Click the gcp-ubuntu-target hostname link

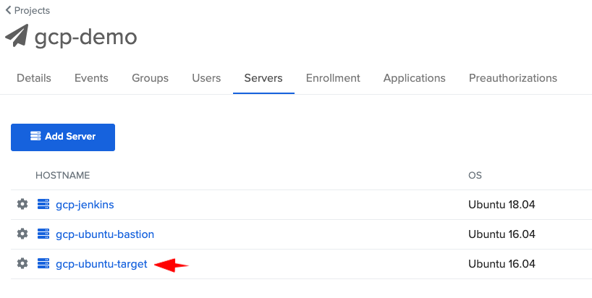click(x=101, y=264)
